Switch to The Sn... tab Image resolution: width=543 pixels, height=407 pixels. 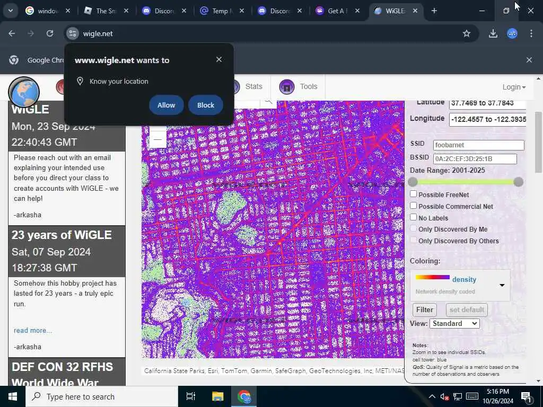tap(106, 11)
